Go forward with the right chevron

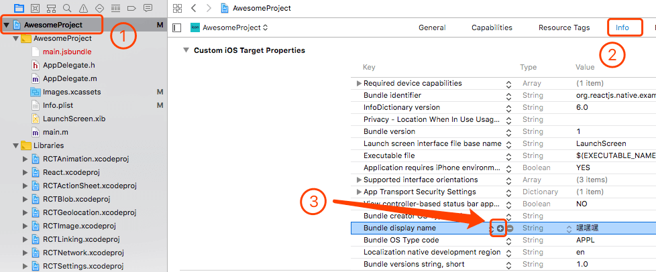point(209,8)
